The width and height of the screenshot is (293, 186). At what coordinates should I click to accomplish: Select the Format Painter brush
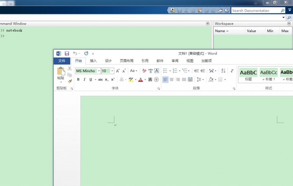pos(70,81)
